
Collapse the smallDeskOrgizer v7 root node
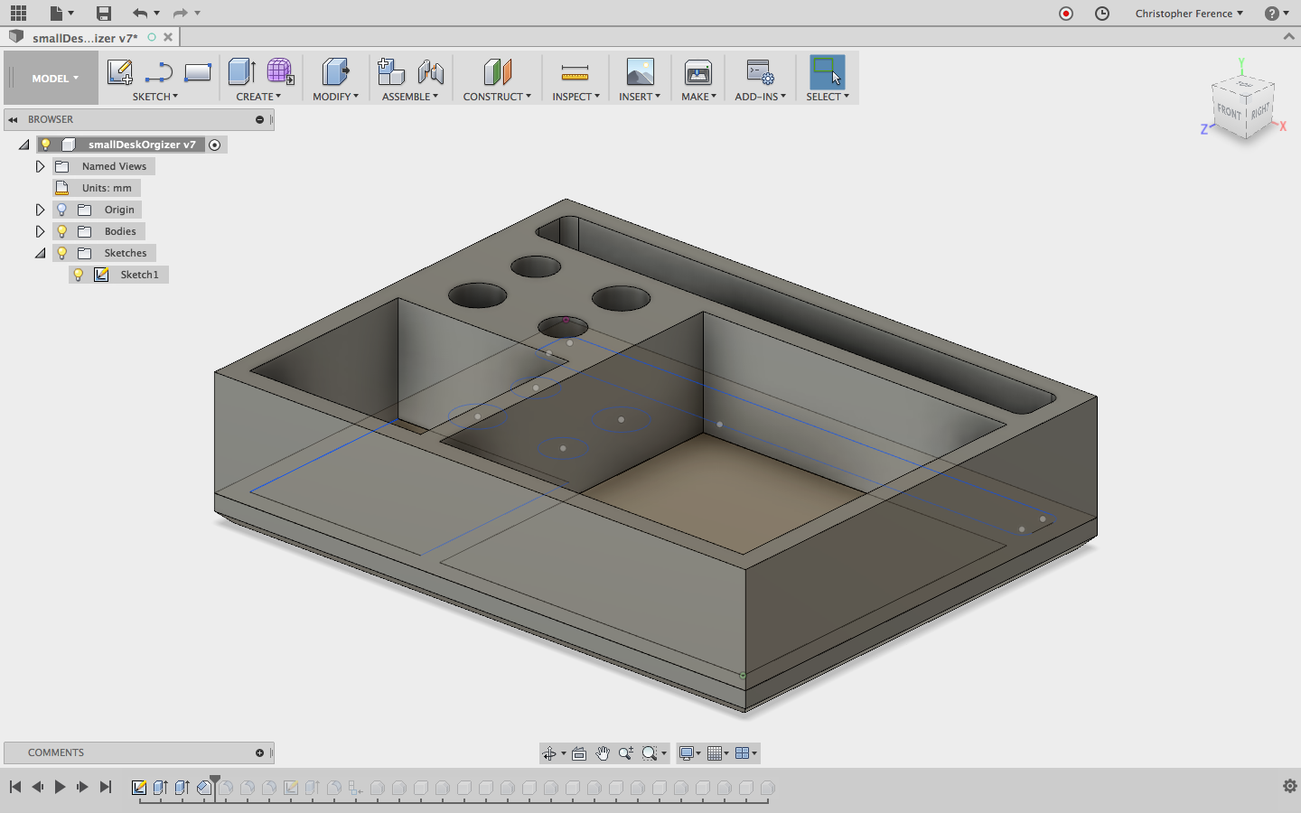(x=24, y=145)
